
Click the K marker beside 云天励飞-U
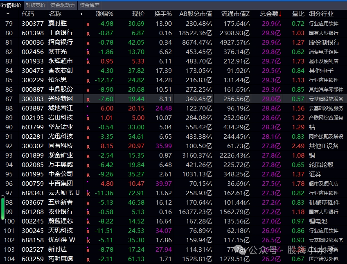click(88, 194)
